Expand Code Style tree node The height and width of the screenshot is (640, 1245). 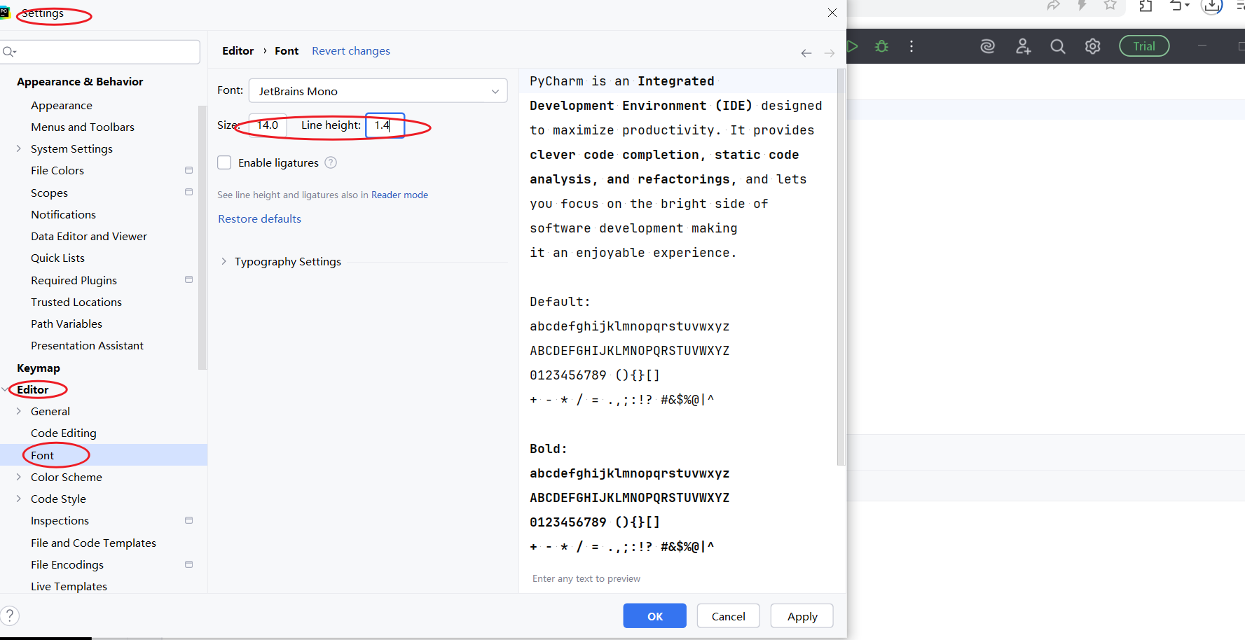[18, 499]
